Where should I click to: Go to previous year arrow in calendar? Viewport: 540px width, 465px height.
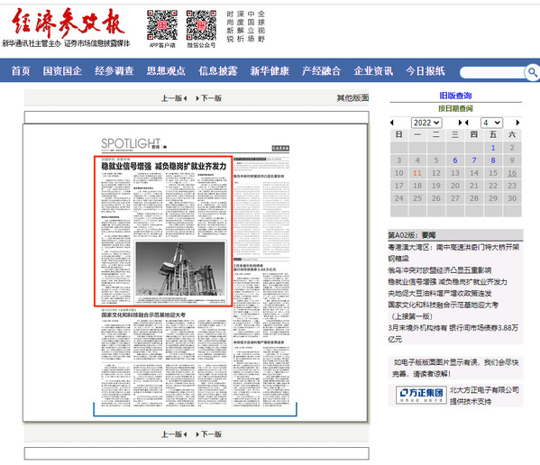point(392,123)
